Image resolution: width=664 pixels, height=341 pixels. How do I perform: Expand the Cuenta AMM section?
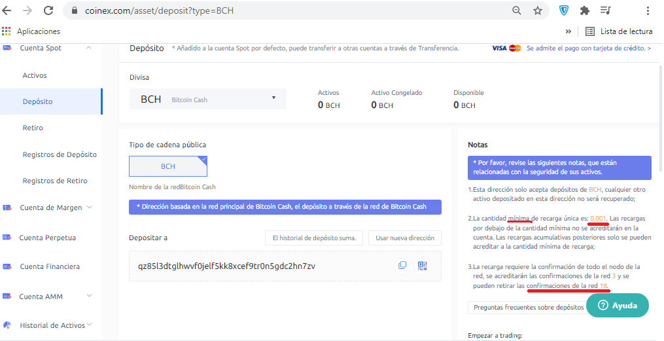pos(90,296)
